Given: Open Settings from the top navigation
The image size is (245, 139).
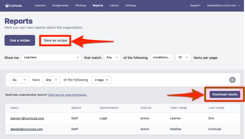Looking at the screenshot, I should 131,5.
